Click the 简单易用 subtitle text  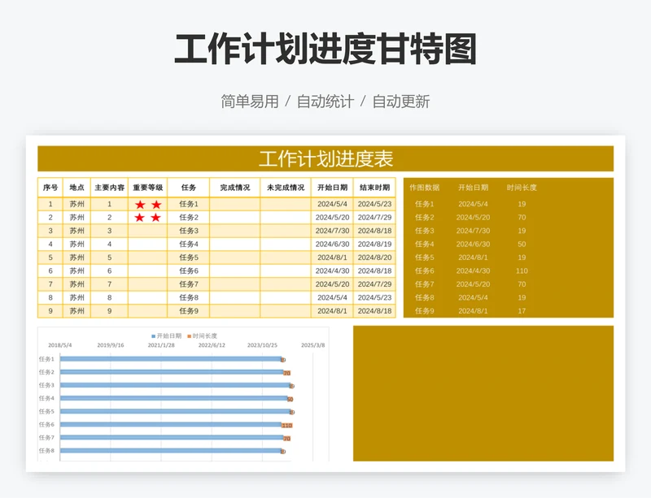250,102
